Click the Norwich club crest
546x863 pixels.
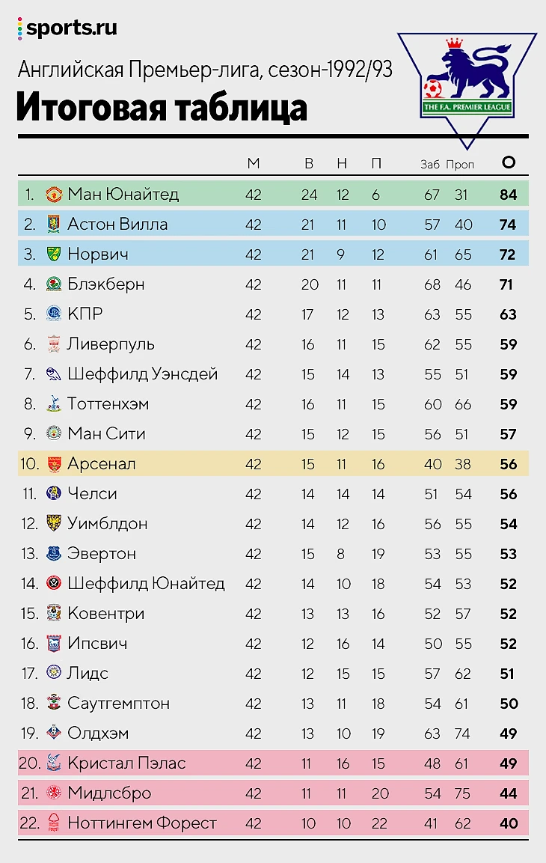pos(53,254)
